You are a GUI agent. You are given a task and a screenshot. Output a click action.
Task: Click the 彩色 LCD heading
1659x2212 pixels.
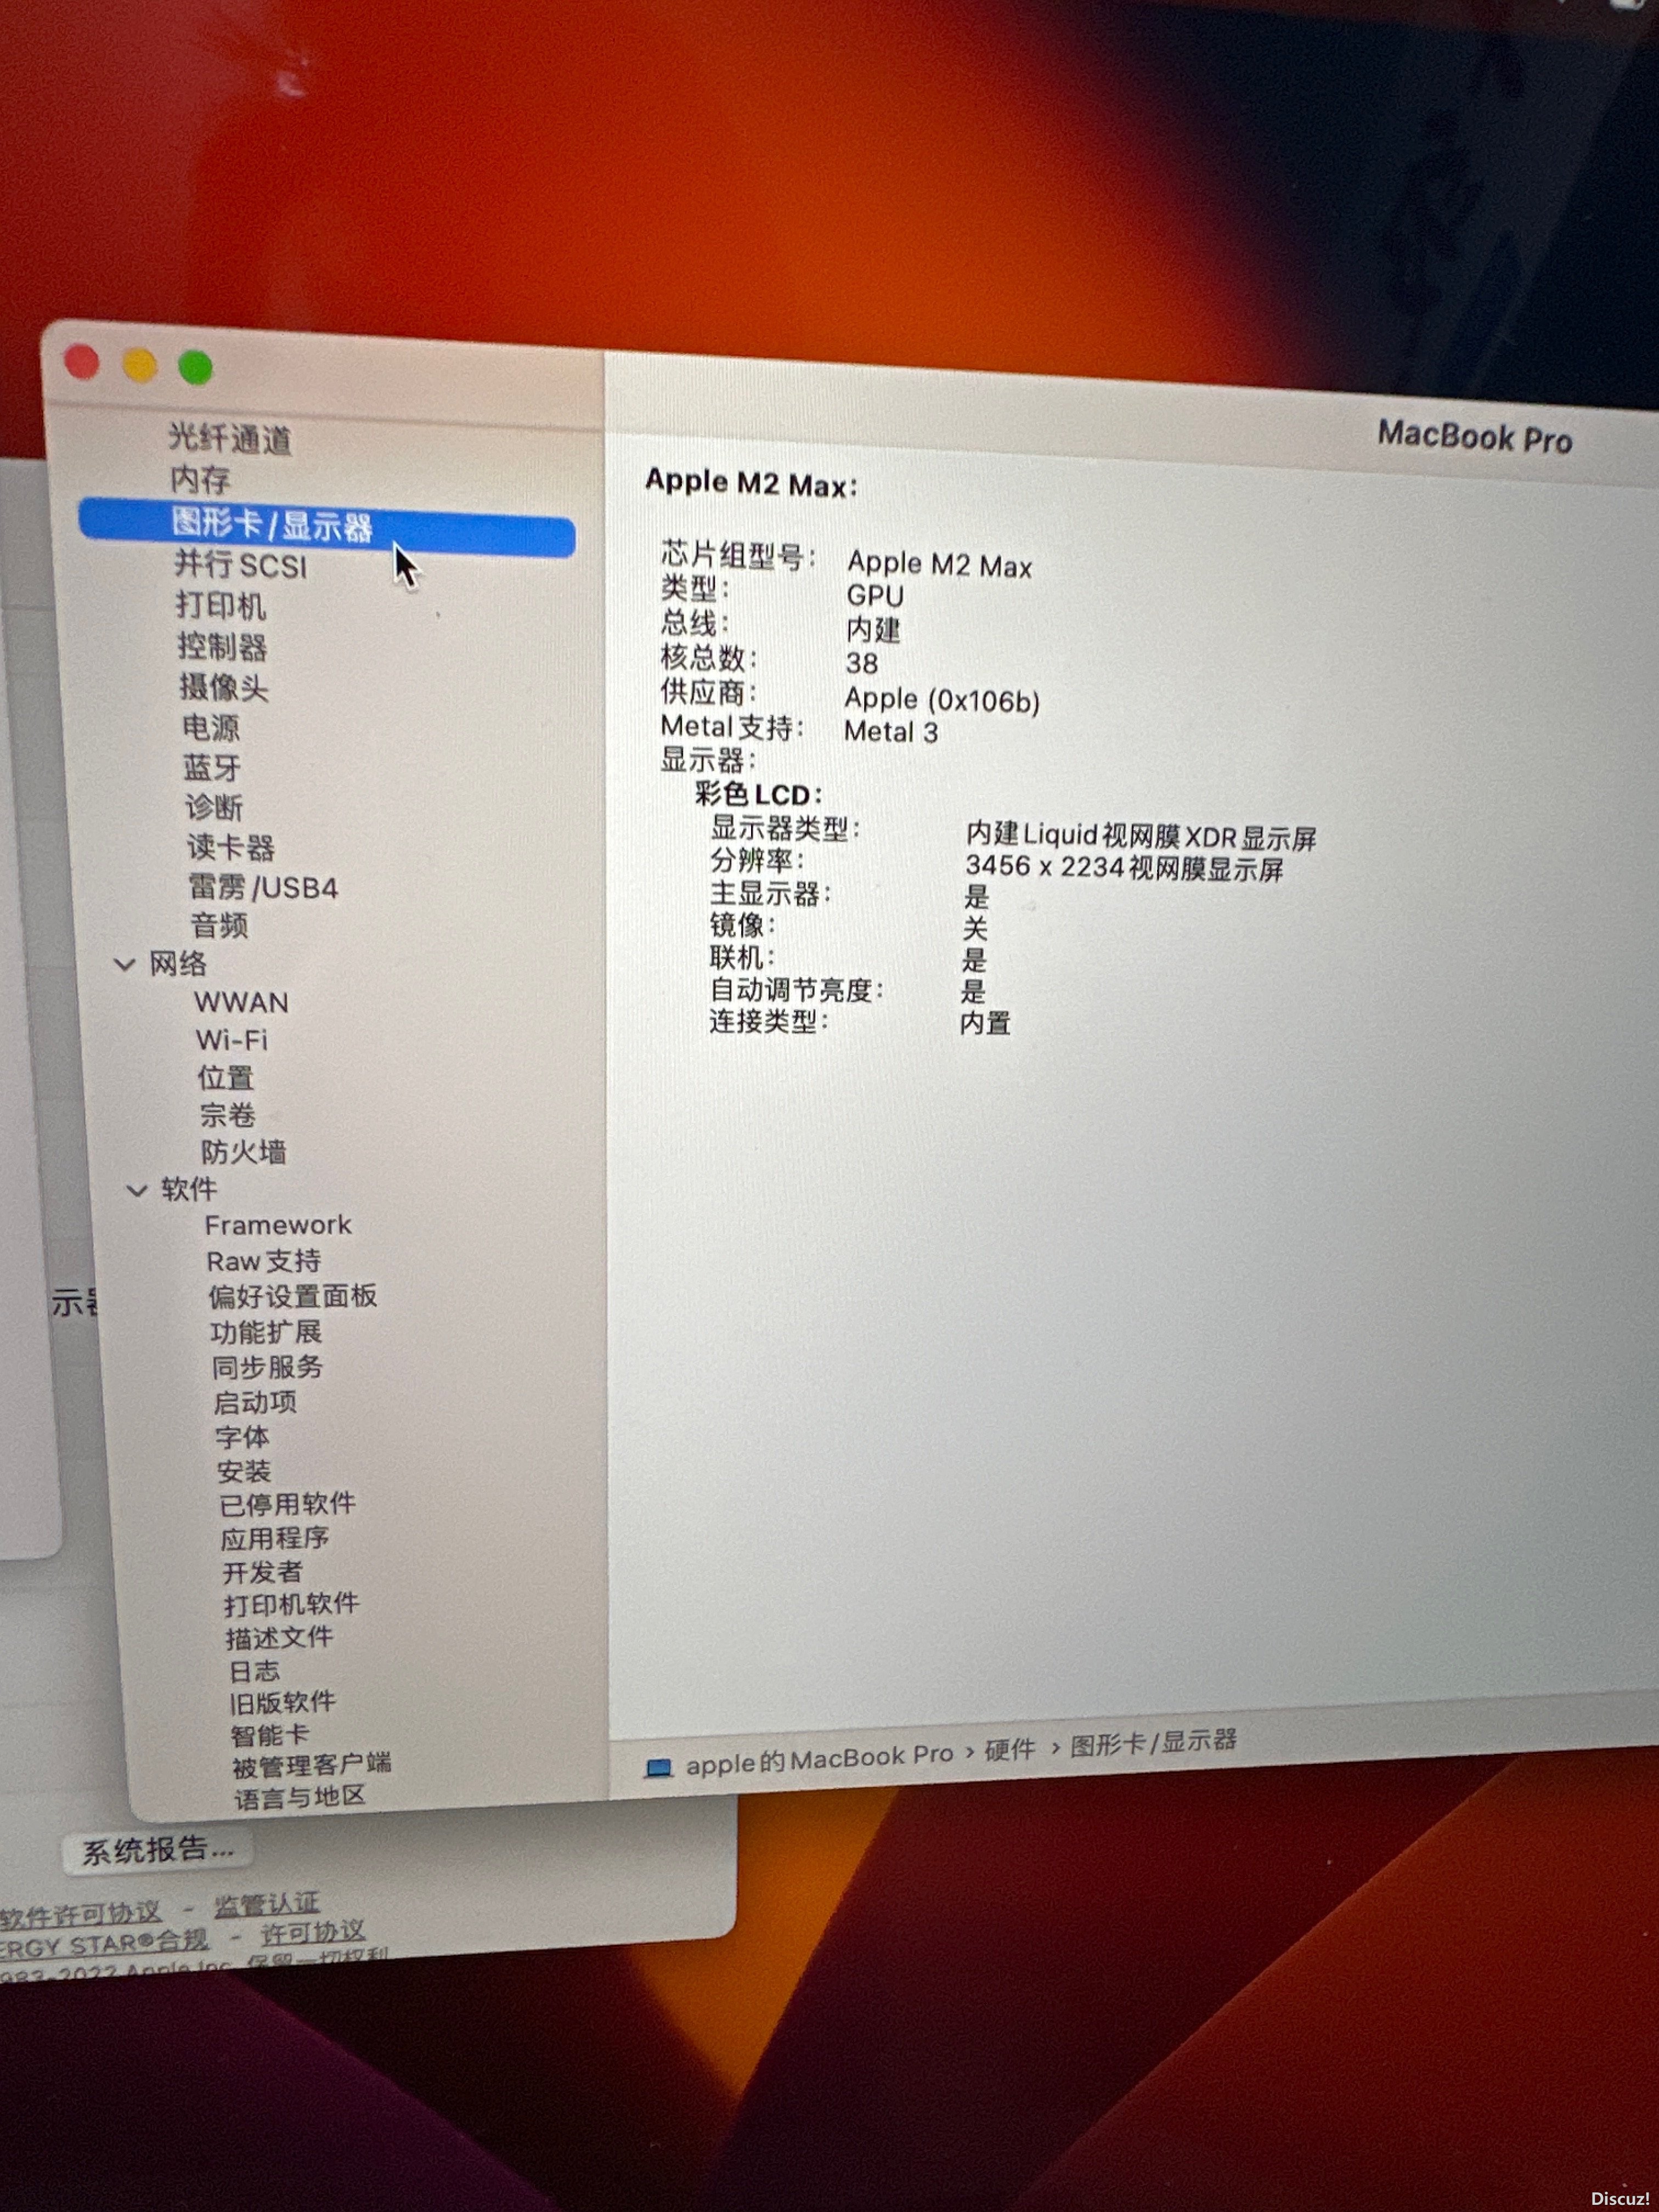tap(758, 794)
